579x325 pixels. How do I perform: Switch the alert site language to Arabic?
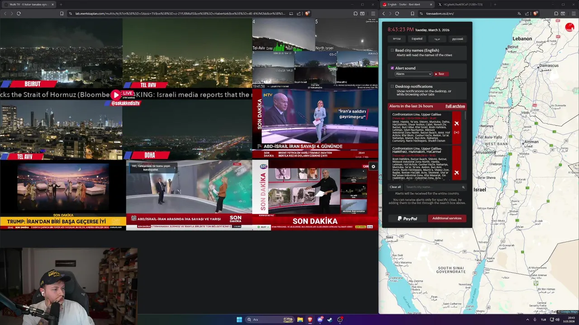[437, 39]
